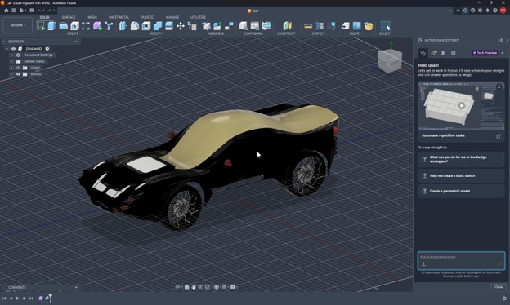
Task: Switch to the Utilities tab
Action: pos(198,17)
